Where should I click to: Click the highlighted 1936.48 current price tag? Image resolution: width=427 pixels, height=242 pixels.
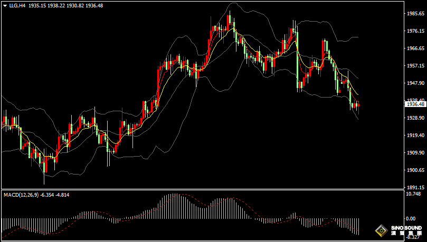point(414,104)
